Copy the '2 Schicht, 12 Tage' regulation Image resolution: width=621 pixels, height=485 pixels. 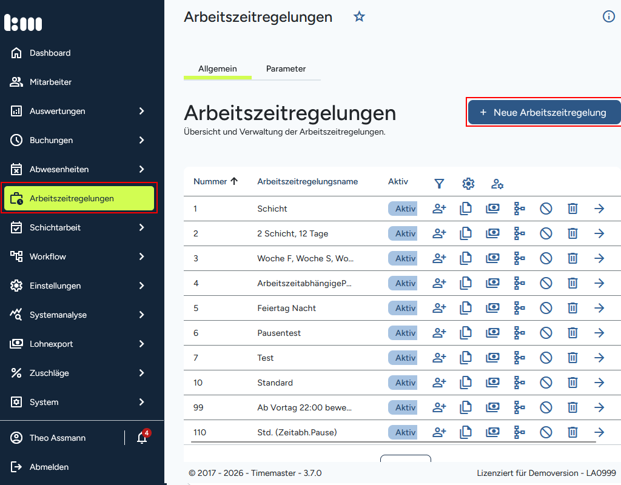tap(466, 233)
